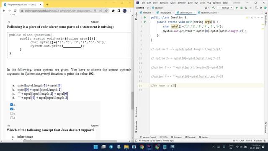This screenshot has width=268, height=151.
Task: Open IntelliJ settings gear icon
Action: 261,8
